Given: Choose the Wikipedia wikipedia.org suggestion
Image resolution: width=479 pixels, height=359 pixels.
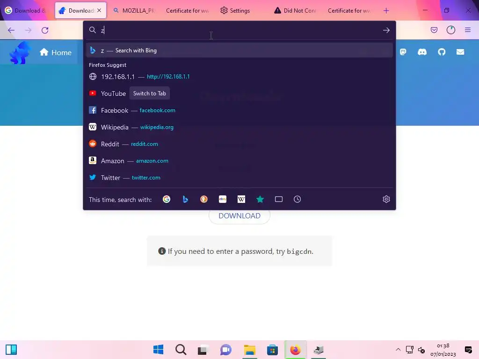Looking at the screenshot, I should coord(239,127).
